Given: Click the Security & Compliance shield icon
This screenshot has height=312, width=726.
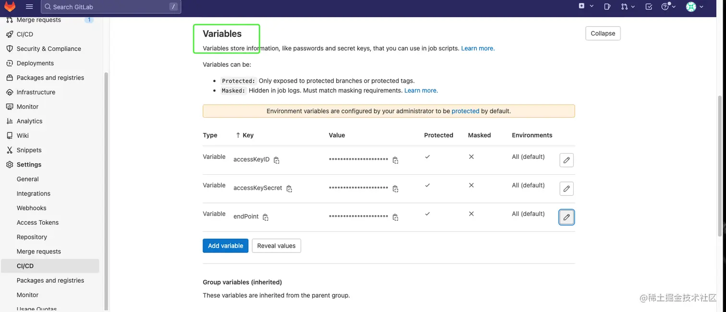Looking at the screenshot, I should click(x=9, y=48).
